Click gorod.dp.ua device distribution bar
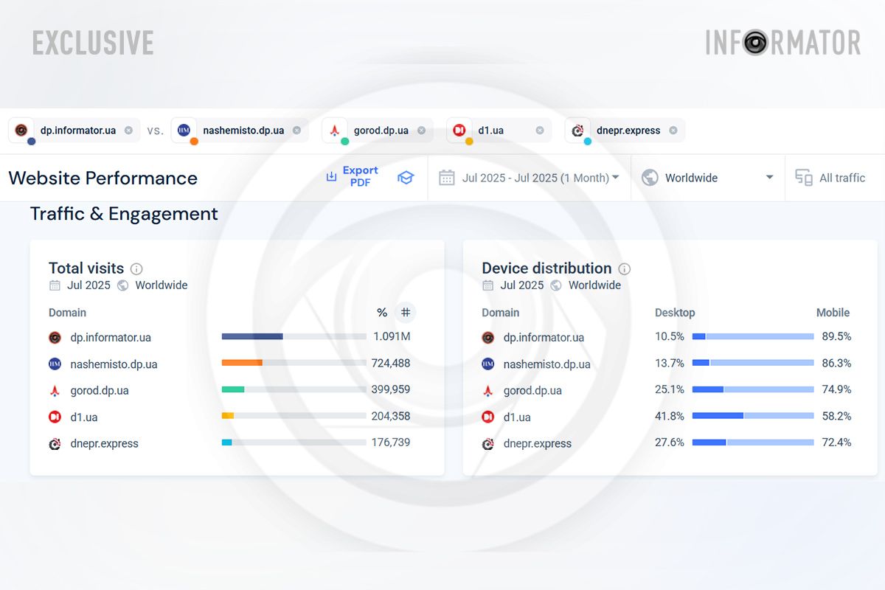The height and width of the screenshot is (590, 885). tap(752, 389)
